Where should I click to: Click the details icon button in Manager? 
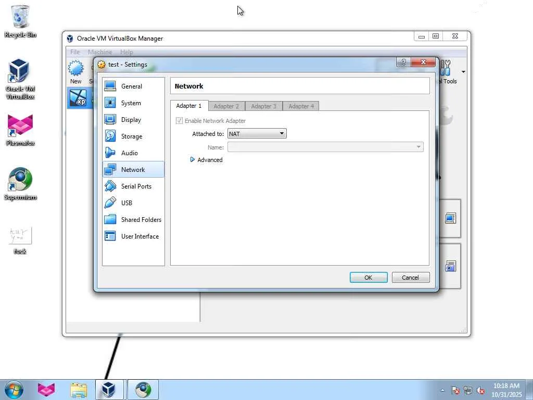click(x=450, y=218)
